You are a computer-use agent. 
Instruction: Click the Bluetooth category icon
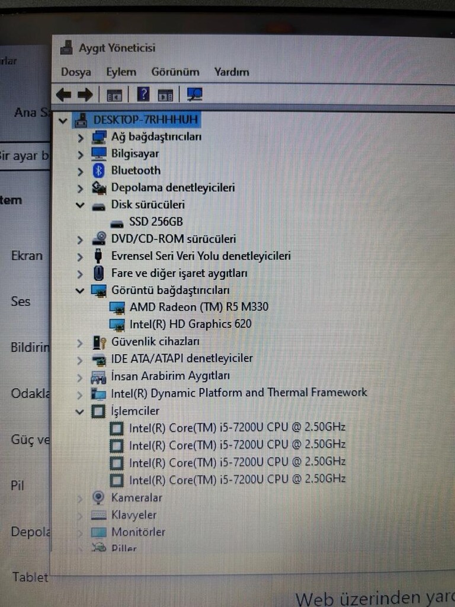coord(99,171)
